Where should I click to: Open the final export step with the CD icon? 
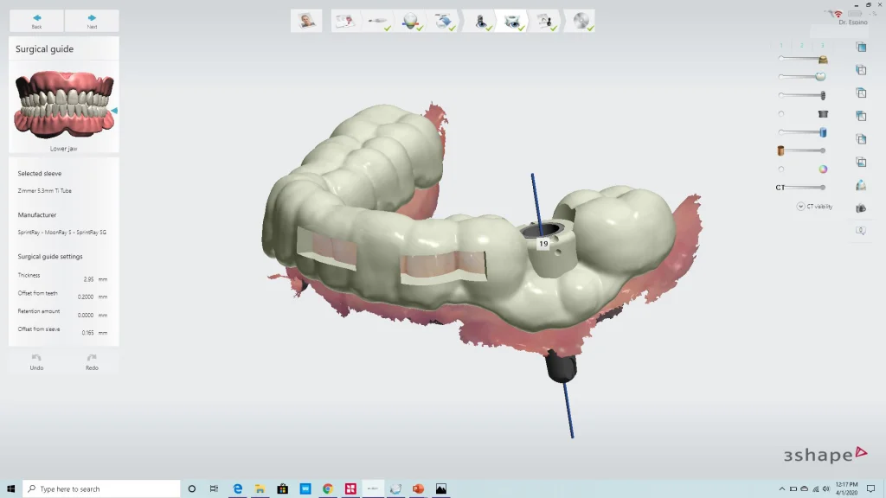pos(581,21)
